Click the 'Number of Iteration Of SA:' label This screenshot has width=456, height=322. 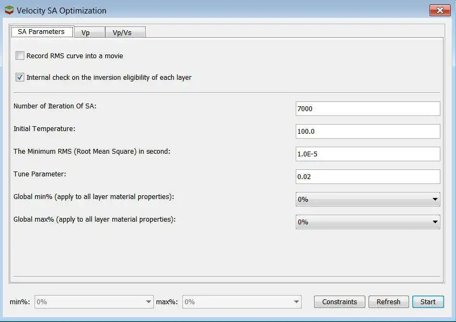pyautogui.click(x=55, y=106)
